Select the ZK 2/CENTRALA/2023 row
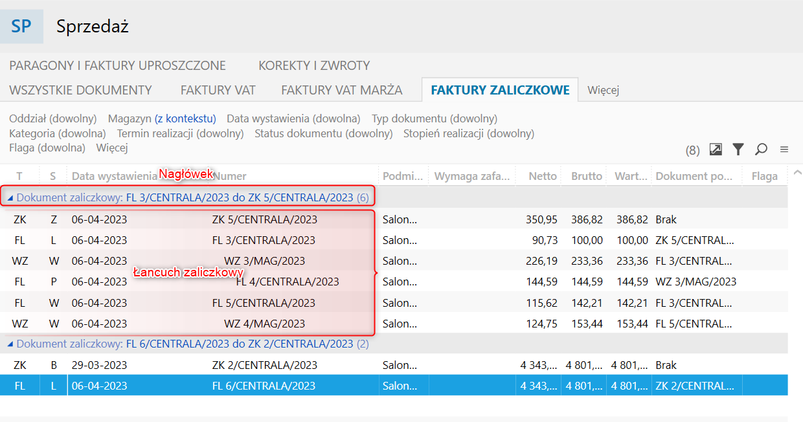803x422 pixels. tap(394, 365)
